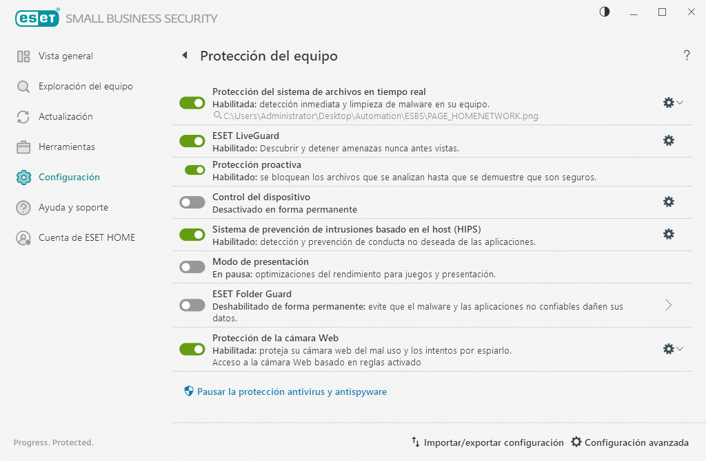This screenshot has width=706, height=461.
Task: Open the Herramientas section
Action: click(x=67, y=147)
